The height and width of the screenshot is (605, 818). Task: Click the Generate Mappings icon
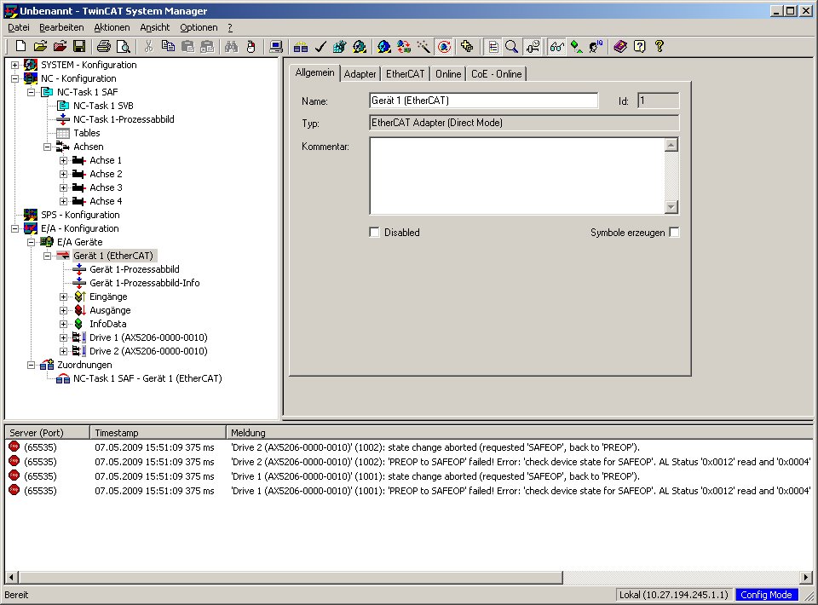301,46
